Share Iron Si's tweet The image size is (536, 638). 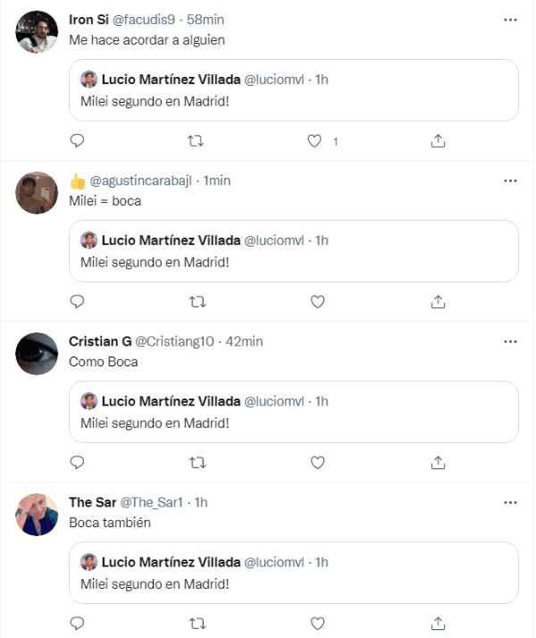(x=438, y=141)
